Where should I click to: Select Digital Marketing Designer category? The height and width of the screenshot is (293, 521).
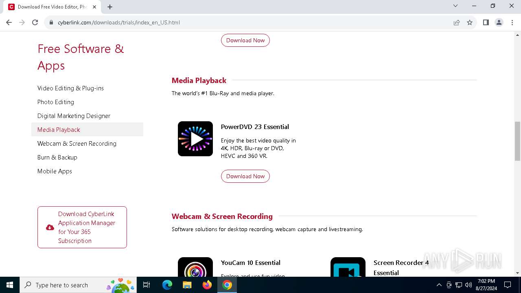[x=74, y=116]
